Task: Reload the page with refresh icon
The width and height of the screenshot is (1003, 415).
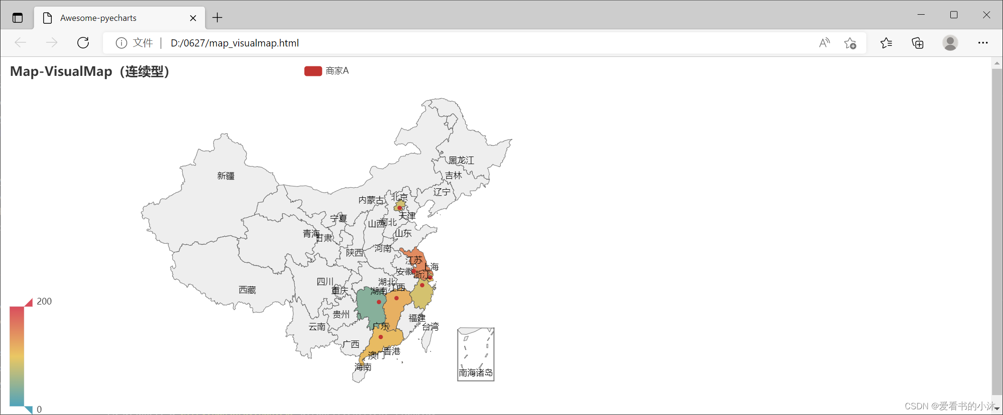Action: click(x=83, y=43)
